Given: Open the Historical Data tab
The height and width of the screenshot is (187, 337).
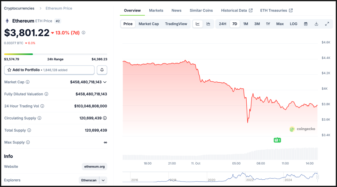Looking at the screenshot, I should pyautogui.click(x=237, y=10).
